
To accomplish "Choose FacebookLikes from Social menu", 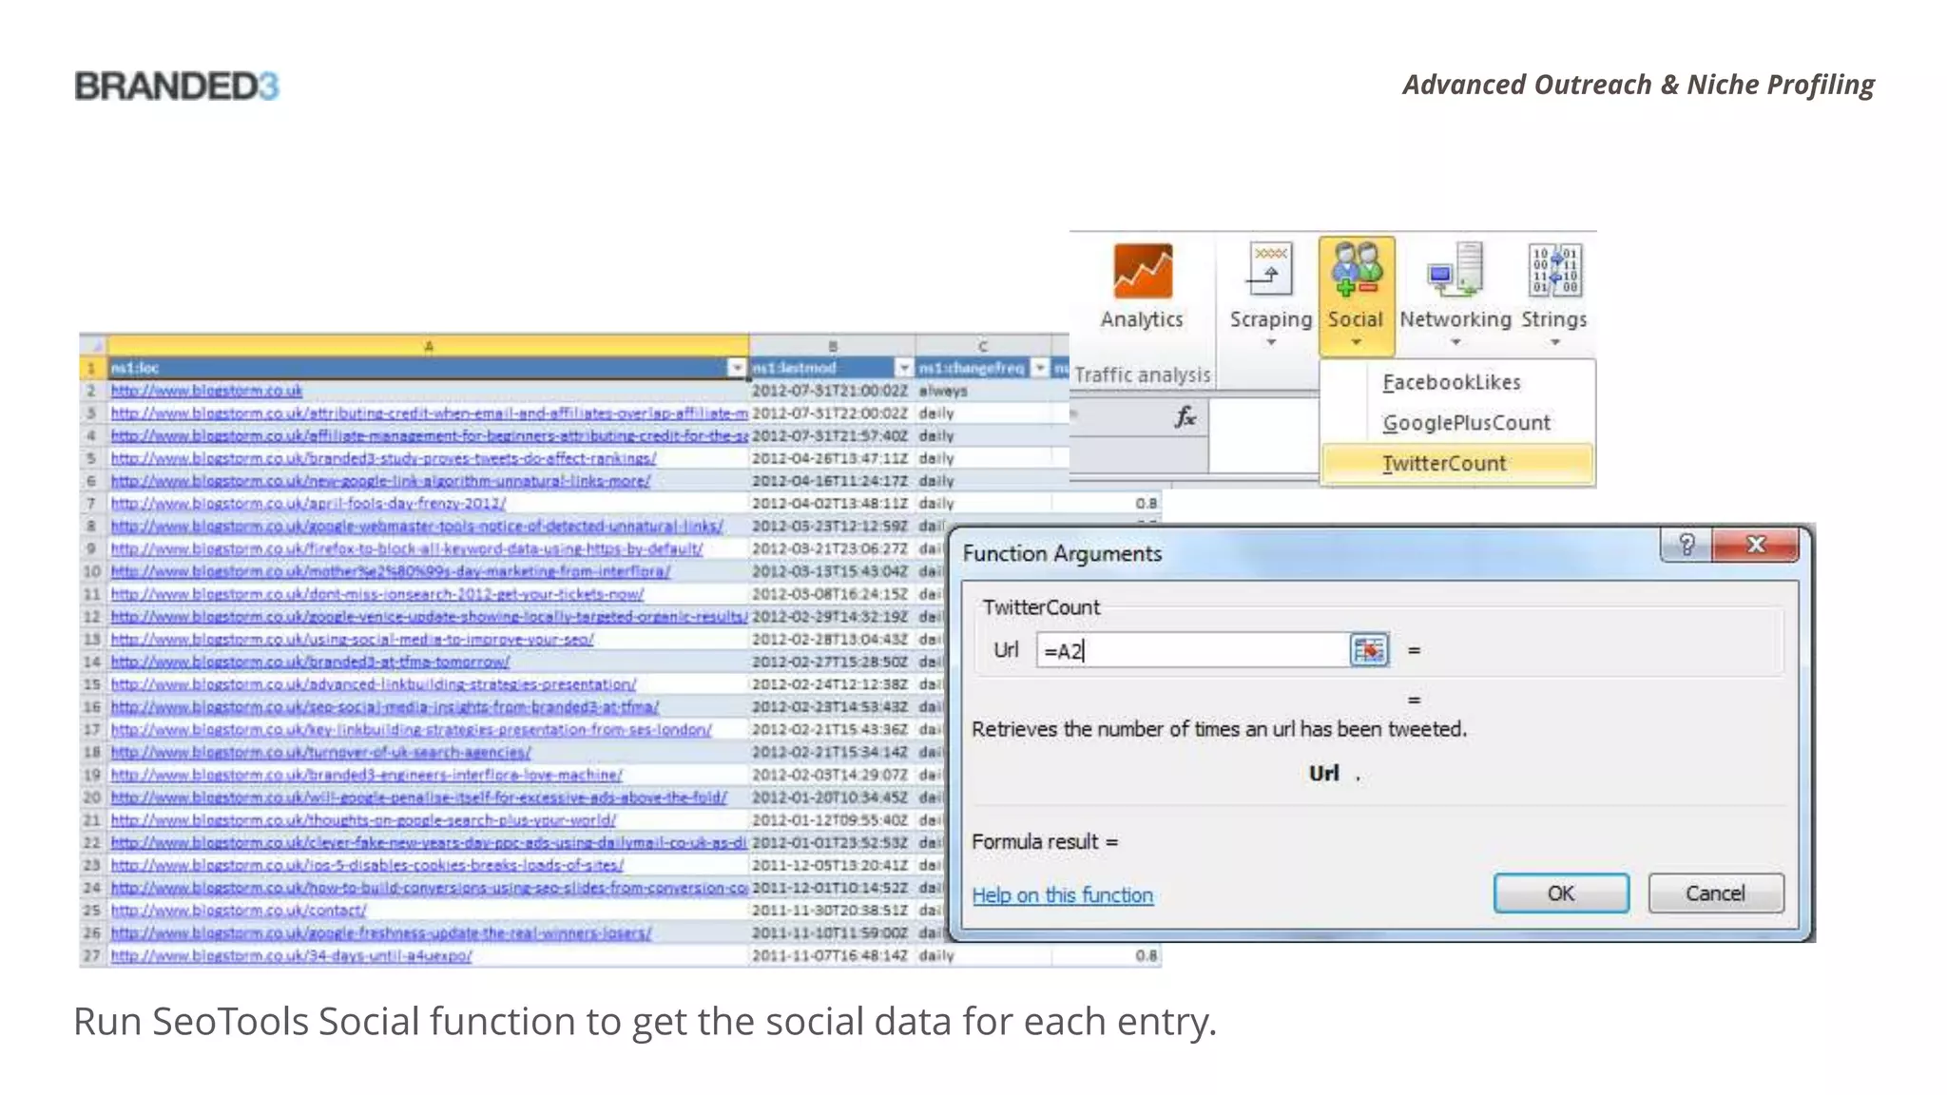I will (1452, 382).
